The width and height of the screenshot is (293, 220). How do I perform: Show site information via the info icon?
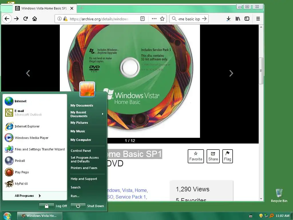click(60, 19)
